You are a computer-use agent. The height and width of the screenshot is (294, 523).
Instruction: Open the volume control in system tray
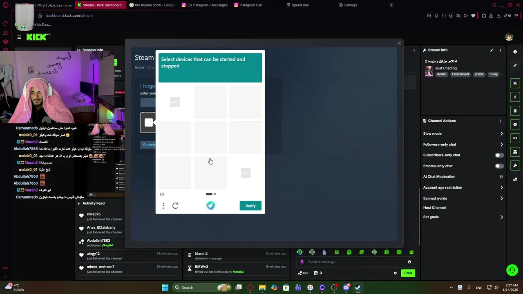497,287
